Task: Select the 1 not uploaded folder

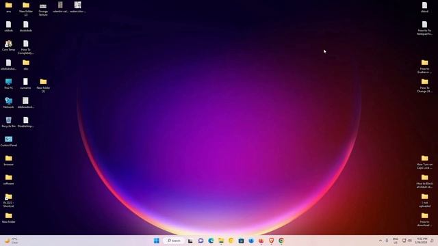Action: click(x=424, y=200)
